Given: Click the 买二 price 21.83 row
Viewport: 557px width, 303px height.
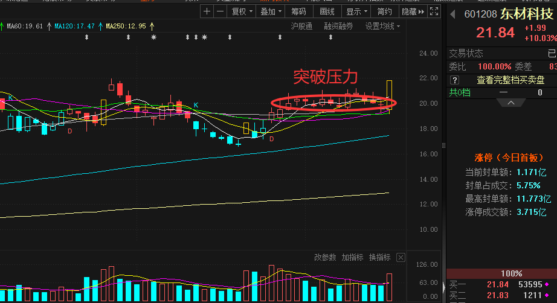Looking at the screenshot, I should click(x=501, y=295).
